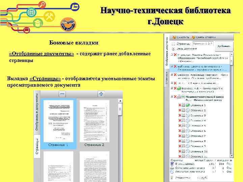This screenshot has height=182, width=243.
Task: Click document list scrollbar down arrow
Action: point(232,156)
